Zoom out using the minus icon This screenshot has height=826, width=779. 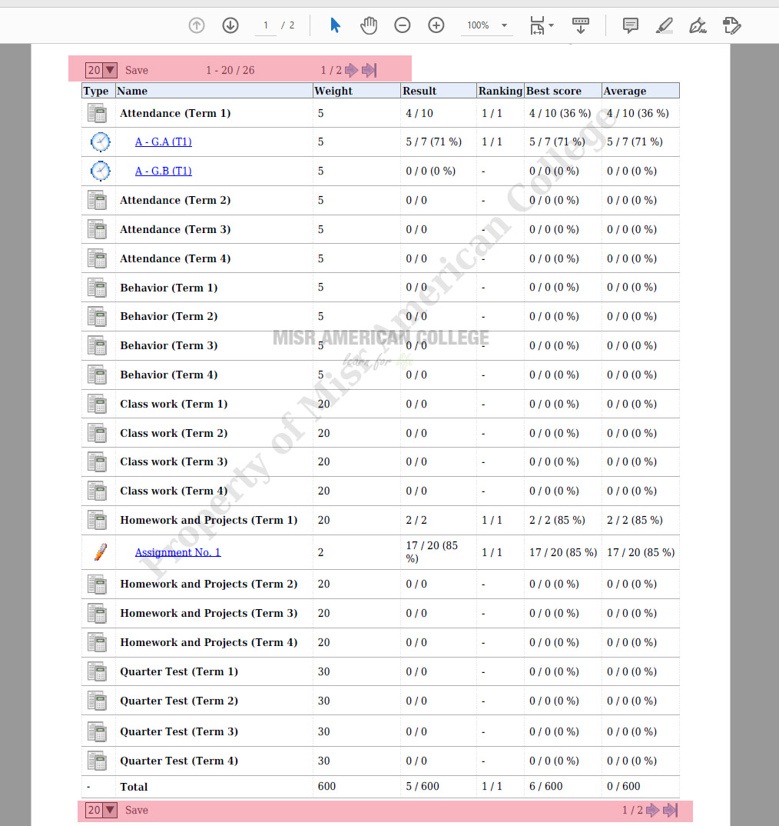(x=402, y=25)
